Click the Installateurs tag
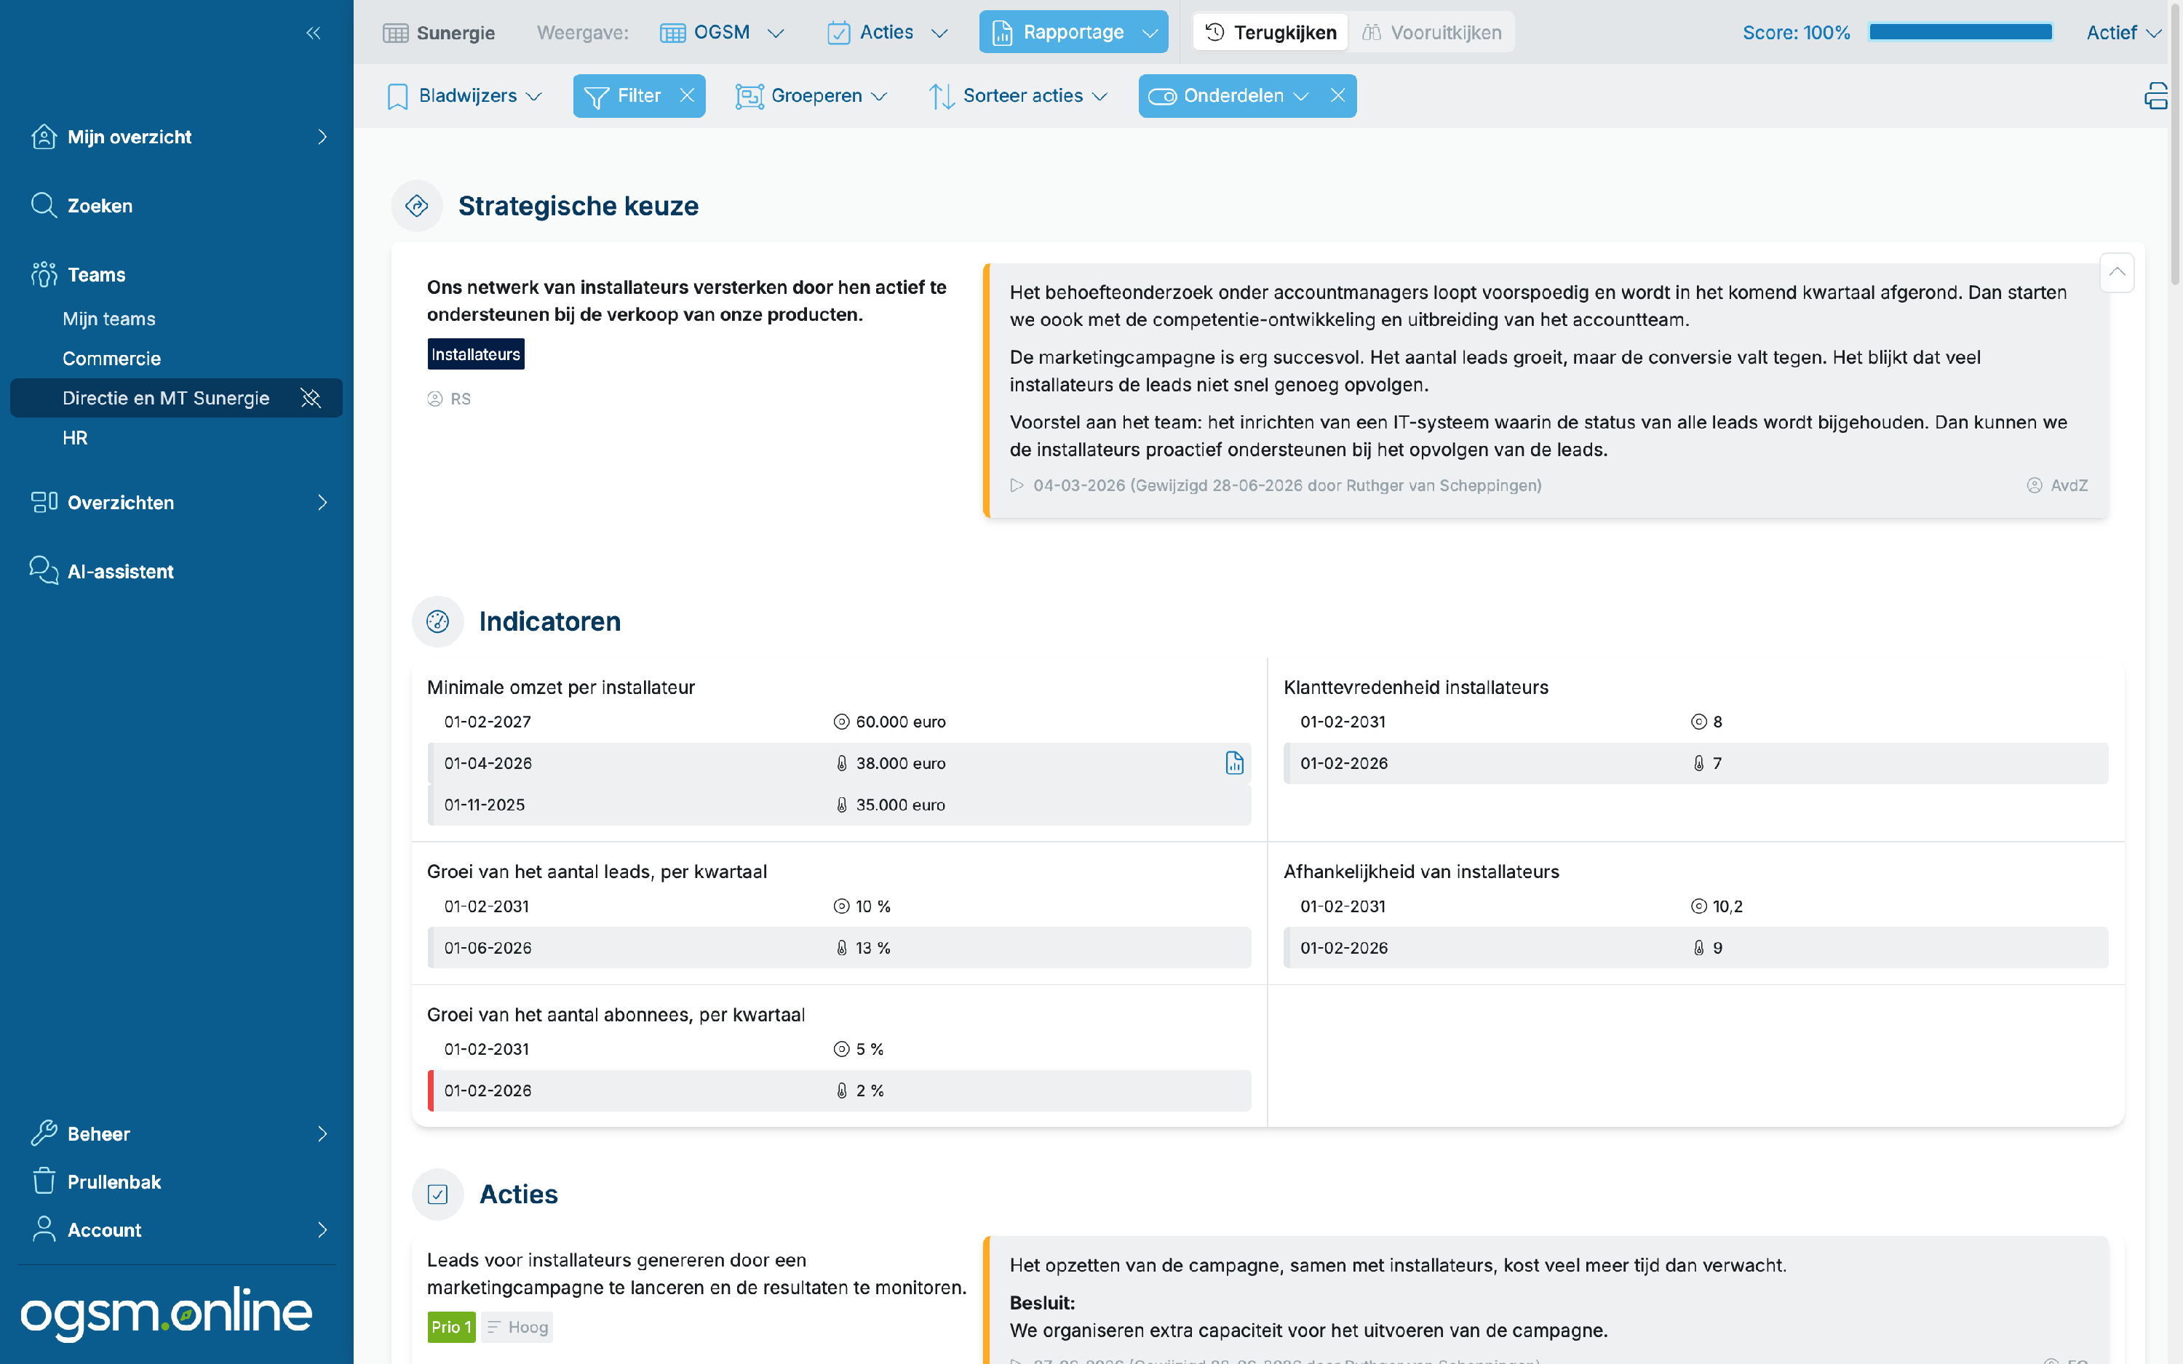 click(x=475, y=354)
